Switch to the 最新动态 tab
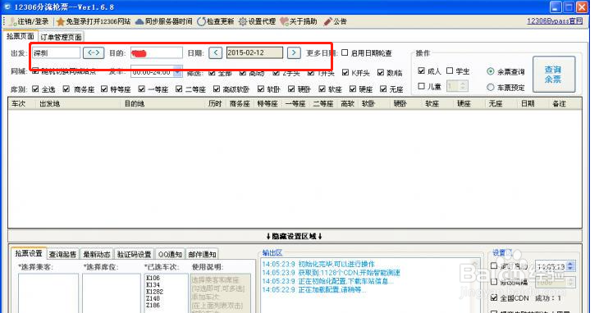 [97, 254]
